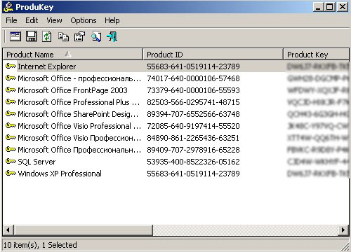Click key icon beside SharePoint Designer row
The image size is (351, 252).
point(11,114)
